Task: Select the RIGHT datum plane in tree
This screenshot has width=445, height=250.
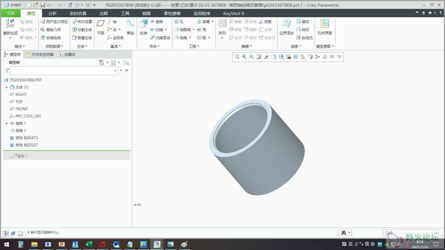Action: tap(18, 94)
